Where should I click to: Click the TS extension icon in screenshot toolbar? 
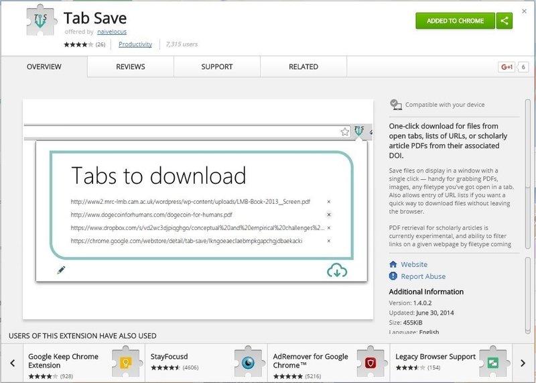pyautogui.click(x=359, y=131)
